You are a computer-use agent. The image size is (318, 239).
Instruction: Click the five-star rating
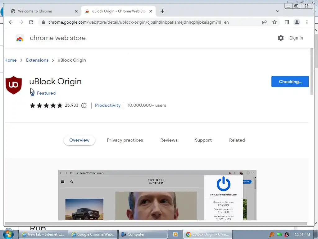point(46,105)
